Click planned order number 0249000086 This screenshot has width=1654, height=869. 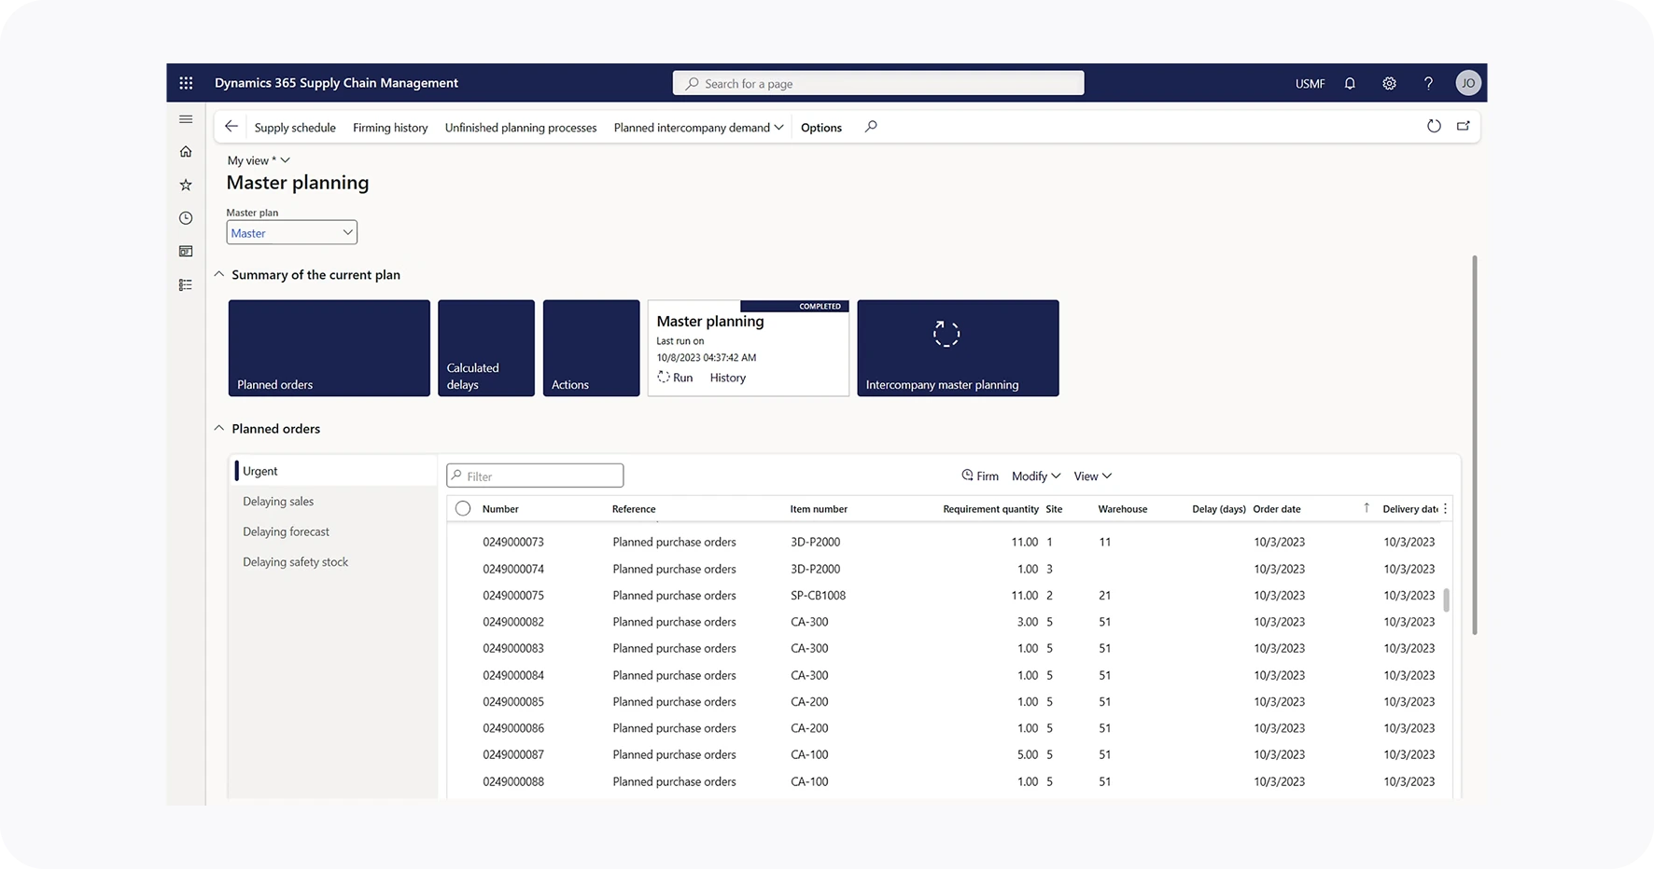(513, 728)
